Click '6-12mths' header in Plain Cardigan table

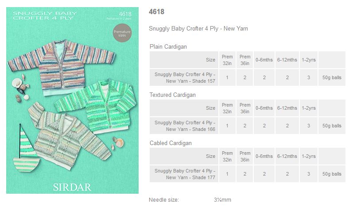pos(287,60)
